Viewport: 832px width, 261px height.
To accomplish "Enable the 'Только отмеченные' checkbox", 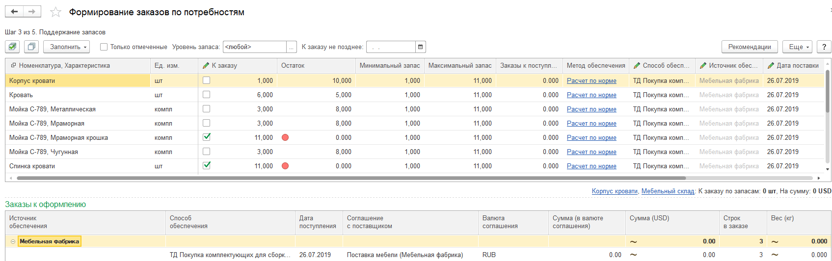I will 104,47.
